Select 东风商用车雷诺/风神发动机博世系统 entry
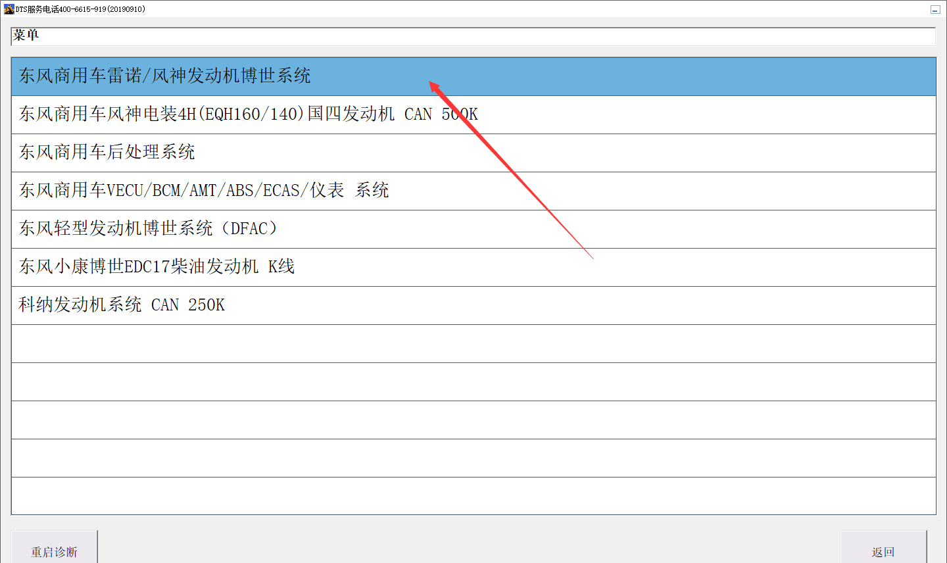The image size is (947, 563). (473, 76)
